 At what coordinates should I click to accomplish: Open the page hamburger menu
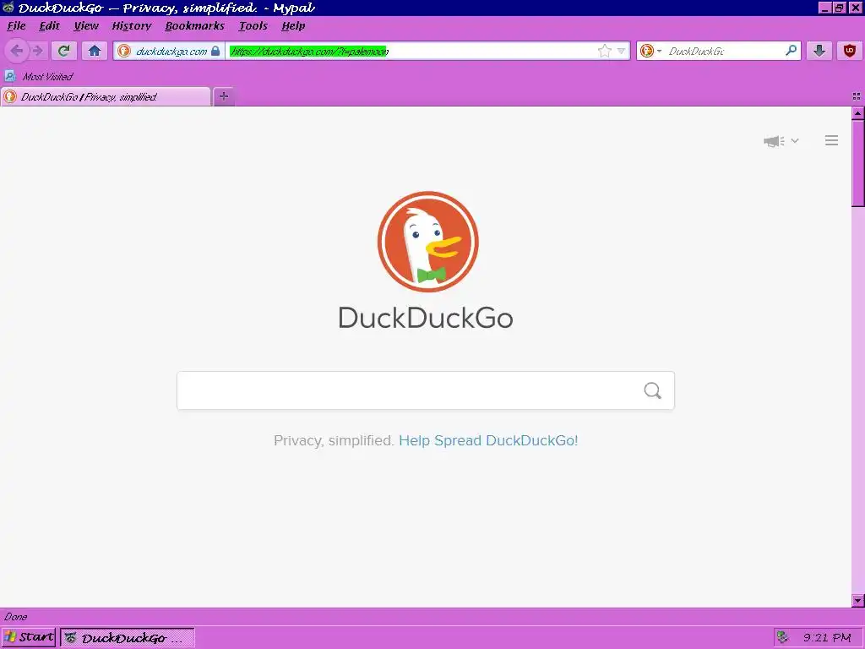(831, 141)
